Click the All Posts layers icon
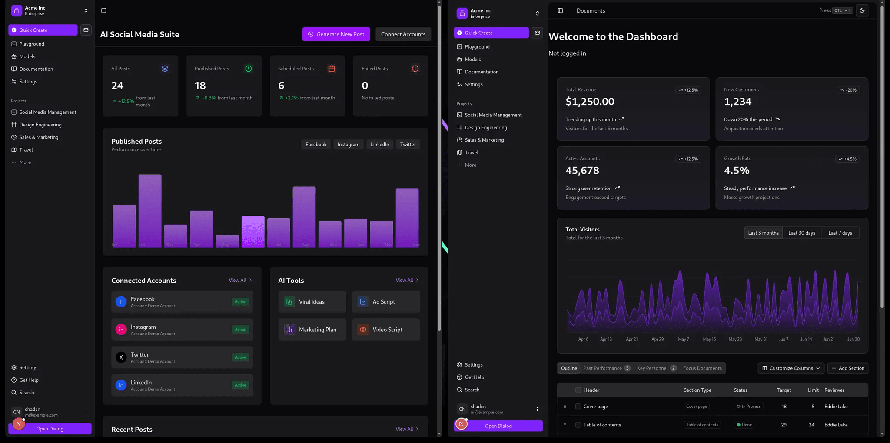The image size is (890, 443). (165, 69)
